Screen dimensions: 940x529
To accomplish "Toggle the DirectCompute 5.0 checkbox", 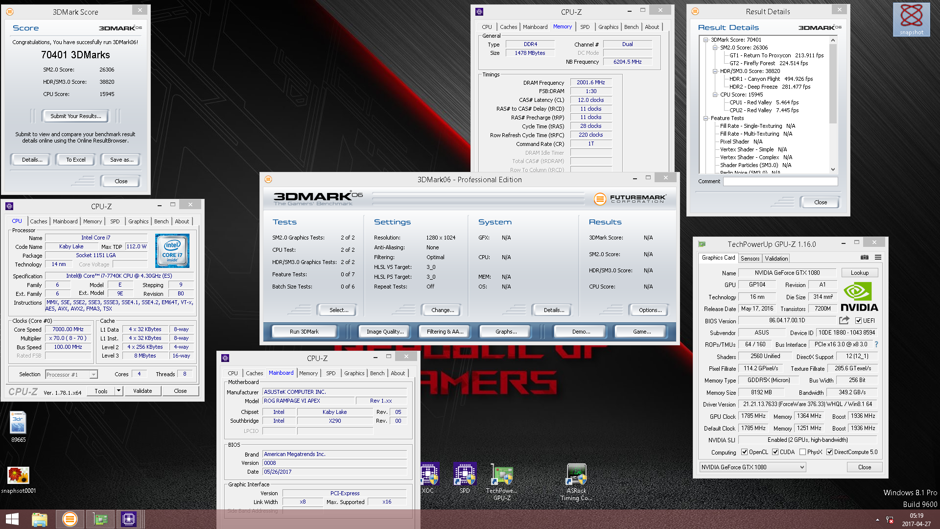I will tap(829, 452).
